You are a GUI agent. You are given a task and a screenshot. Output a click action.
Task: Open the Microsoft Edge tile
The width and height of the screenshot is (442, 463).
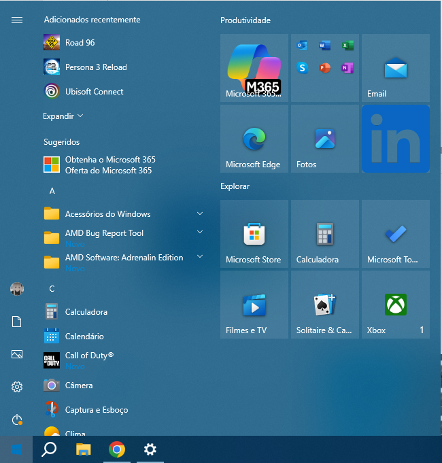click(254, 139)
